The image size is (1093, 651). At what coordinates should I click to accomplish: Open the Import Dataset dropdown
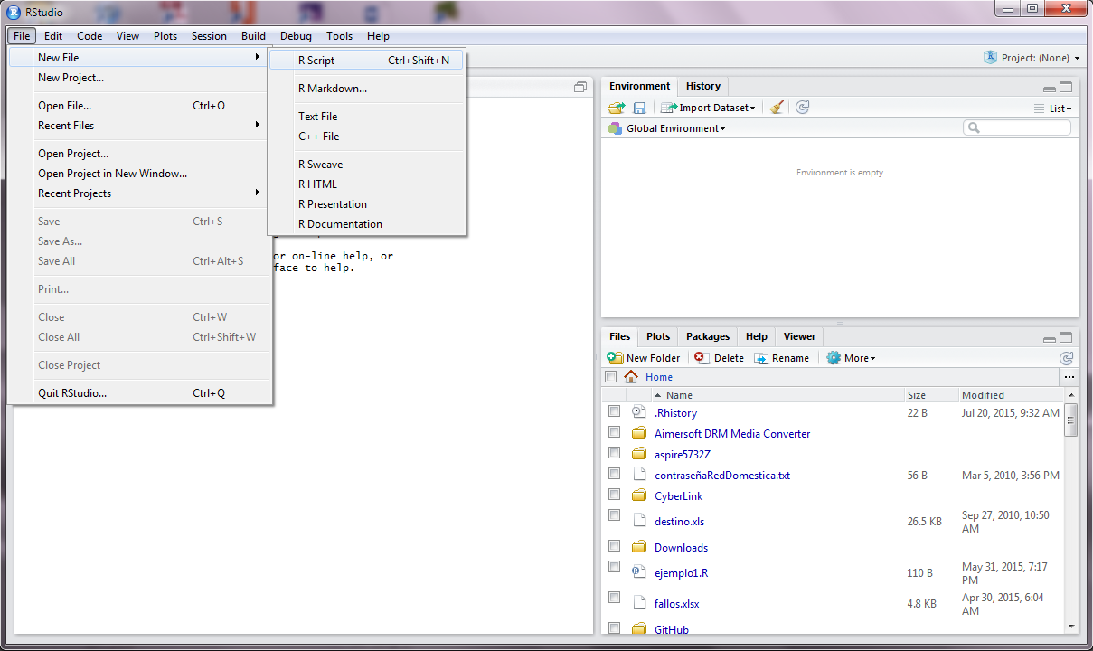(708, 108)
